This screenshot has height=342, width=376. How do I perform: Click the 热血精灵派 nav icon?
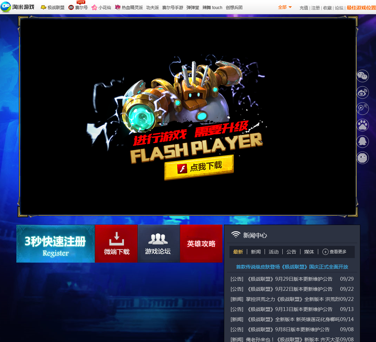(x=118, y=7)
